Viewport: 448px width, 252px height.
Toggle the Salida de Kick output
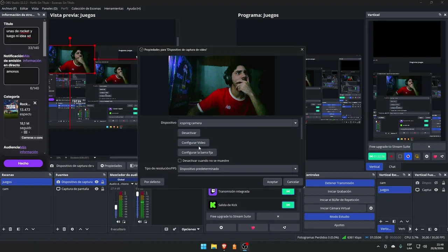(x=288, y=205)
